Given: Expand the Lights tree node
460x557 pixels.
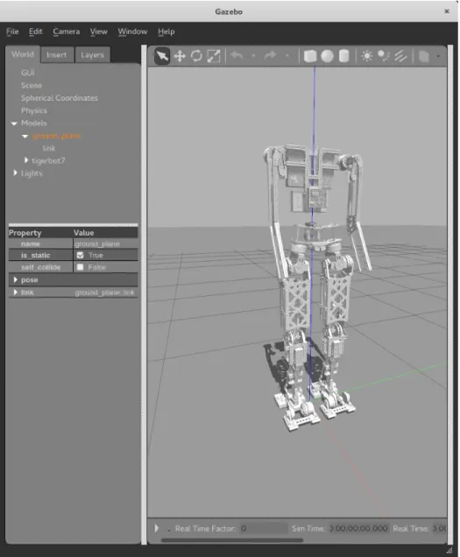Looking at the screenshot, I should point(15,173).
